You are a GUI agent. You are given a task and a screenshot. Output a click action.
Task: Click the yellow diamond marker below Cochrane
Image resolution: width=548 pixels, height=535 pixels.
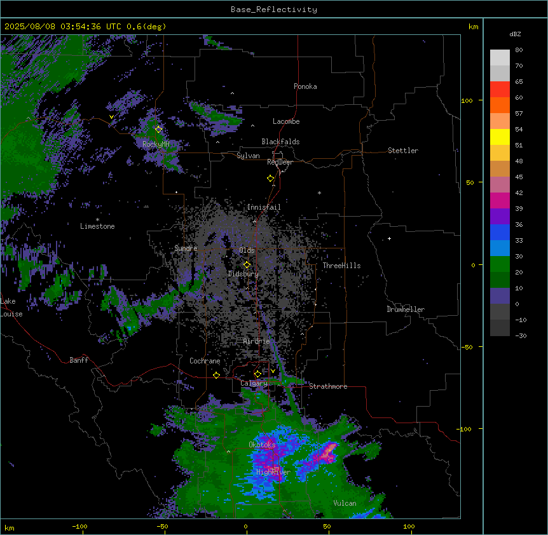point(216,375)
